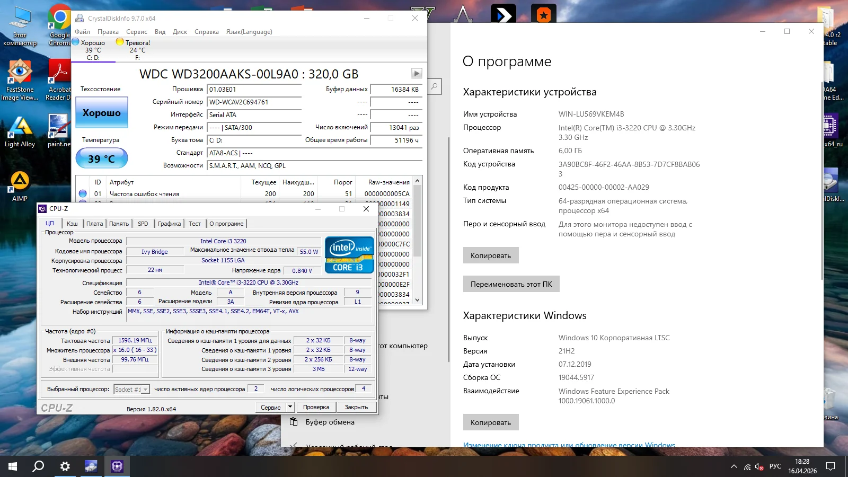This screenshot has width=848, height=477.
Task: Click Settings window vertical scrollbar
Action: coord(822,180)
